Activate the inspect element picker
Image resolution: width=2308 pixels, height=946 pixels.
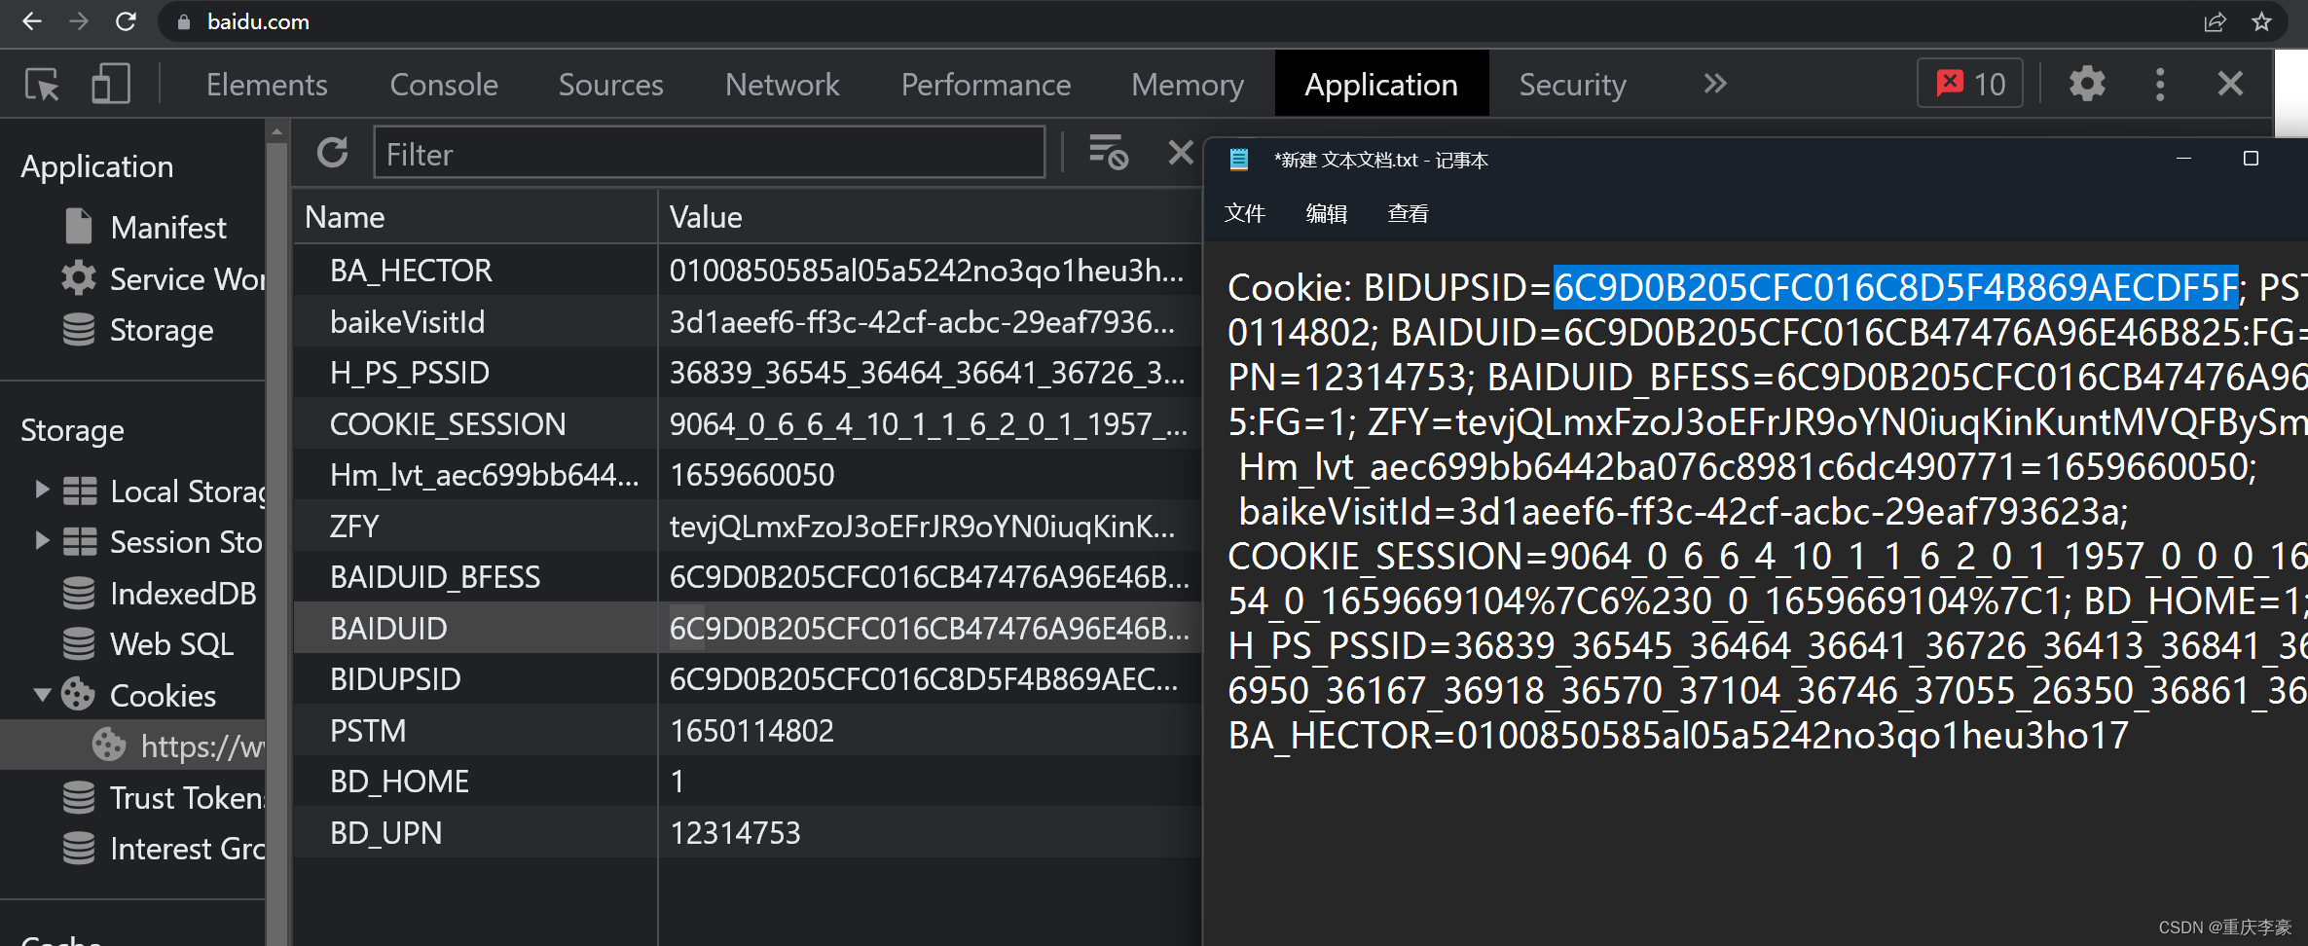[43, 85]
